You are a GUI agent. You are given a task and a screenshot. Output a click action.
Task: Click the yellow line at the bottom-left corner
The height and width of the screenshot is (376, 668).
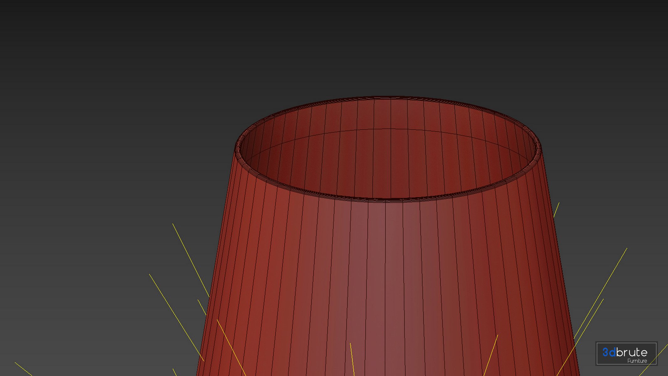[24, 369]
